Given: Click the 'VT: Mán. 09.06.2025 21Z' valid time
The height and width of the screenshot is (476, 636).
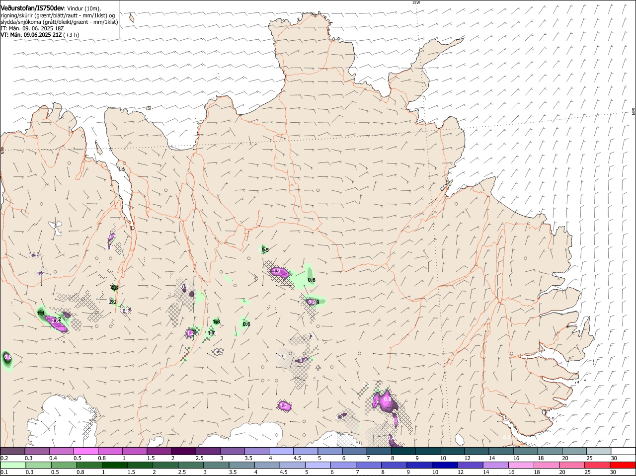Looking at the screenshot, I should (32, 35).
